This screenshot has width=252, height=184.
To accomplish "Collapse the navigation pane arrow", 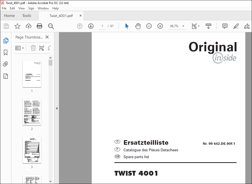I will pos(57,108).
